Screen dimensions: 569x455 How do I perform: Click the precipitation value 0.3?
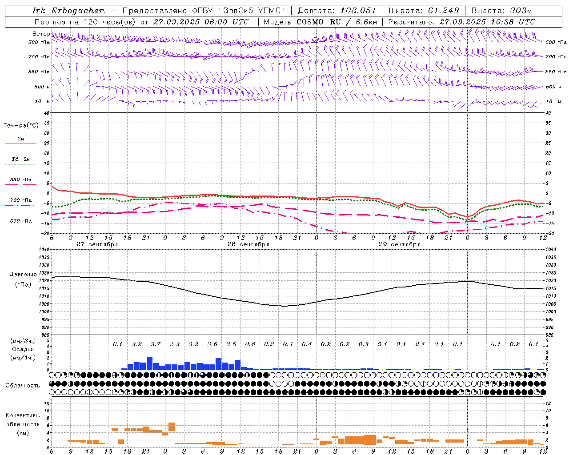tap(364, 344)
